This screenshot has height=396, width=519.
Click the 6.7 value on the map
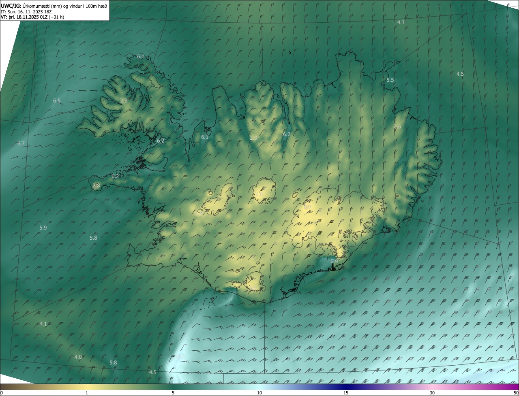coord(21,144)
